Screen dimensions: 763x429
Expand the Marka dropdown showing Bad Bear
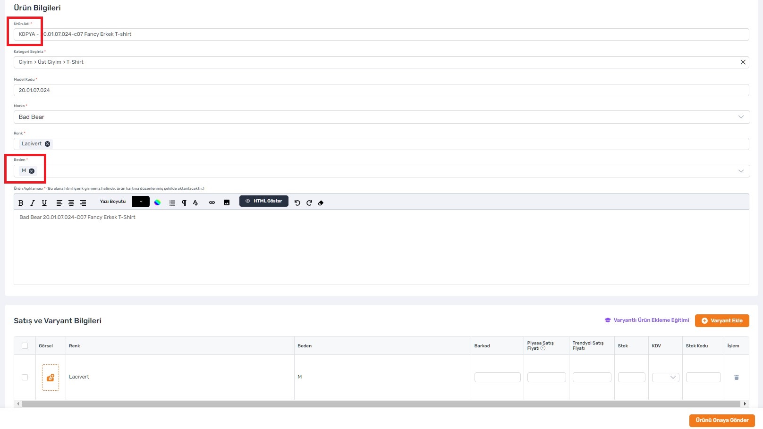[740, 117]
